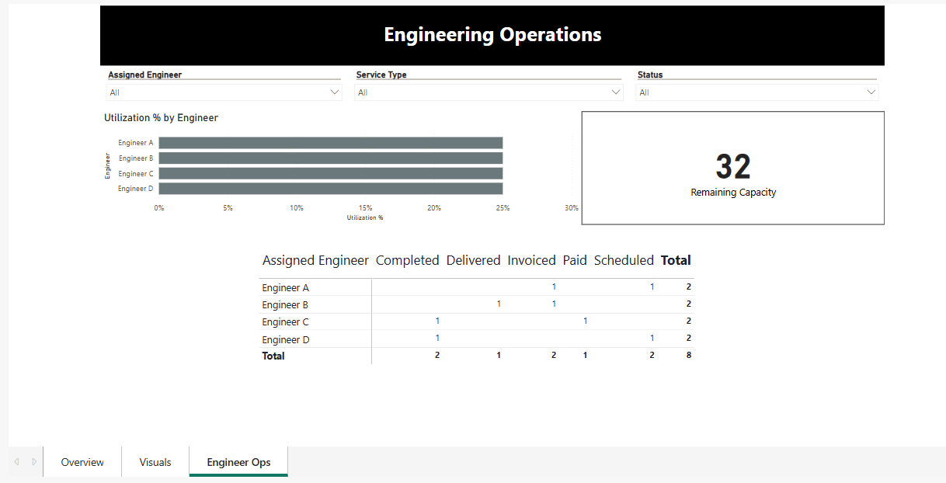This screenshot has width=946, height=483.
Task: Click Engineer D's Completed value
Action: coord(437,338)
